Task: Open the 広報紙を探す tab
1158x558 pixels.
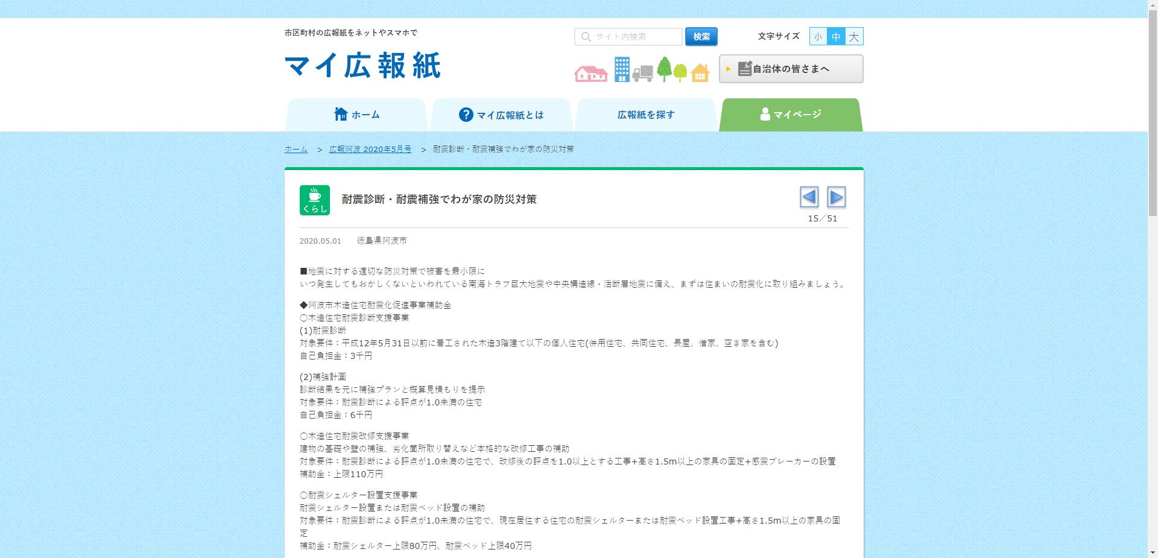Action: tap(645, 114)
